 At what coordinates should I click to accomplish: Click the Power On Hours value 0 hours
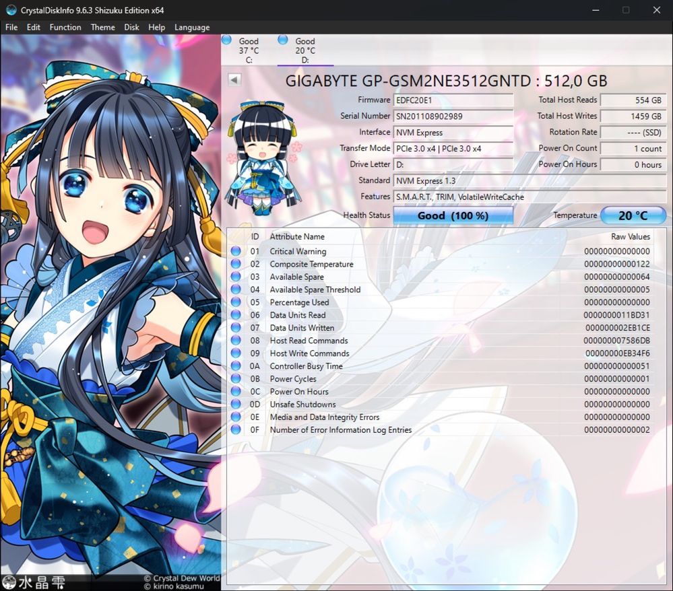coord(633,165)
